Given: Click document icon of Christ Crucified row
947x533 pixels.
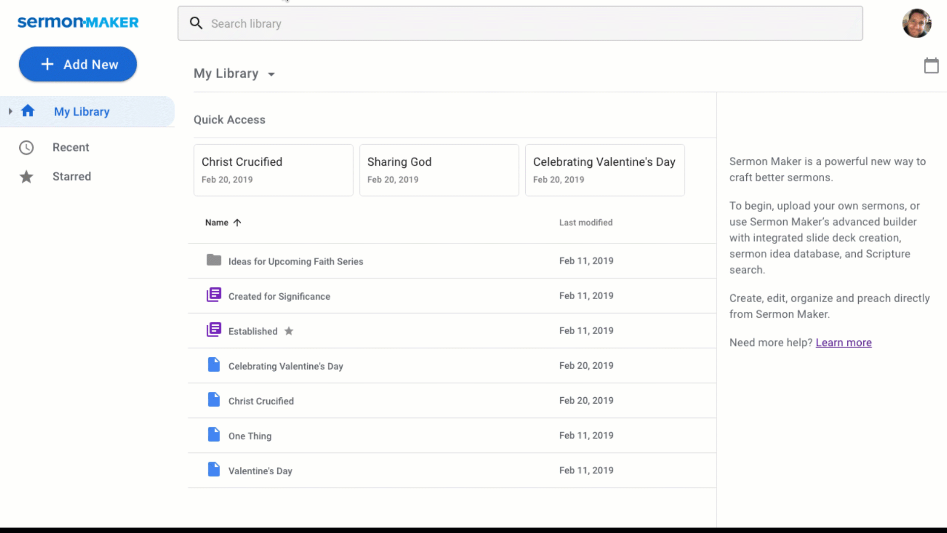Looking at the screenshot, I should coord(214,400).
